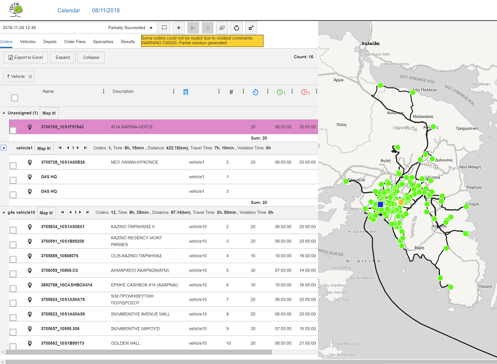Click the blue stopwatch column header icon
The height and width of the screenshot is (364, 497).
[255, 92]
